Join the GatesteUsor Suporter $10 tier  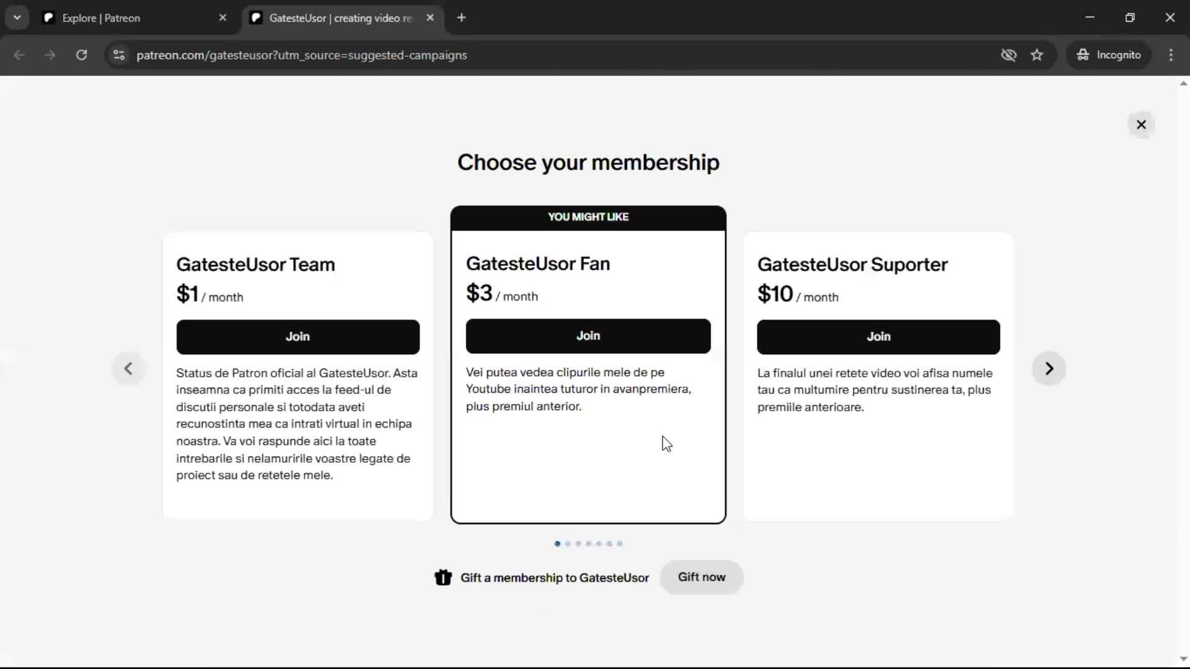(x=878, y=336)
